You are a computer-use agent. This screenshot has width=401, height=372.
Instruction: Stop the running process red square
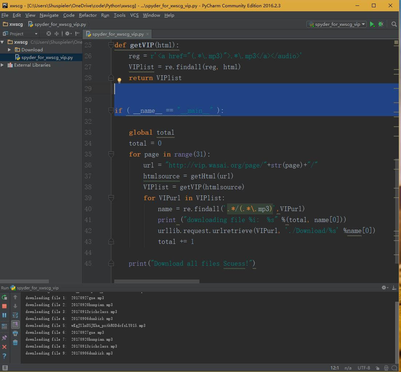click(4, 306)
